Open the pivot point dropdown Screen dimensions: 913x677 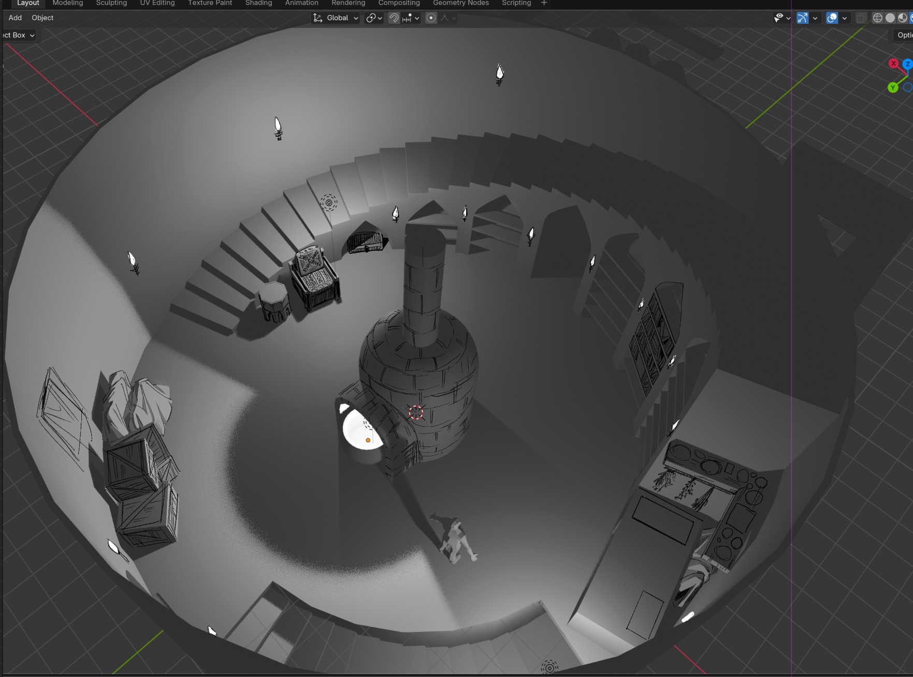pyautogui.click(x=374, y=18)
